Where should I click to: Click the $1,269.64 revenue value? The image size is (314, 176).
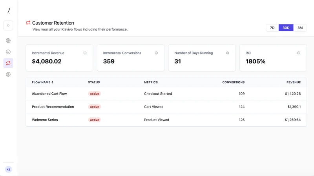293,120
